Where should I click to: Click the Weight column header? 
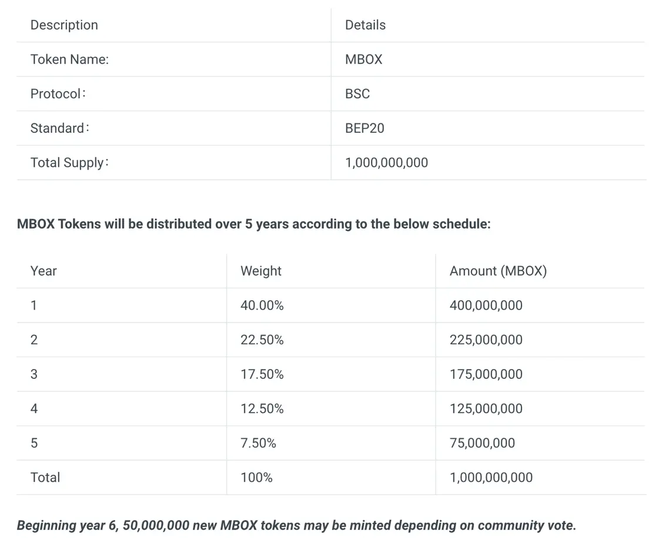tap(260, 271)
